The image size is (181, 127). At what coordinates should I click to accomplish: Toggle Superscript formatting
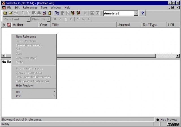(x=78, y=19)
